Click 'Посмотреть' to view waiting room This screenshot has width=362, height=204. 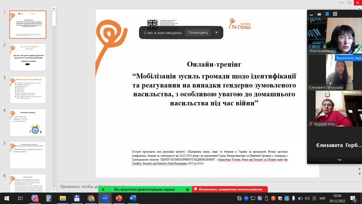[198, 33]
